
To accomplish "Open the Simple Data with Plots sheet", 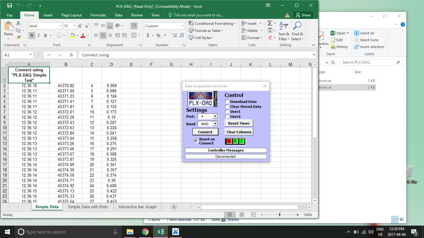I will (88, 207).
